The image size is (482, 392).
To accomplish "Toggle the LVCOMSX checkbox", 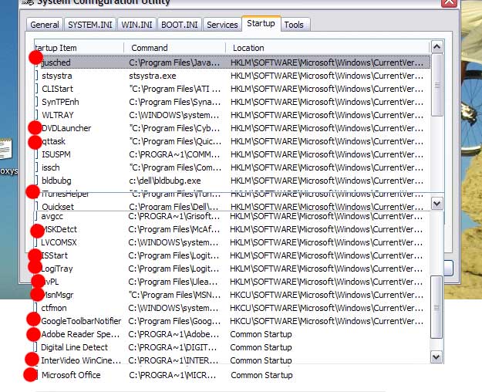I will pos(36,242).
